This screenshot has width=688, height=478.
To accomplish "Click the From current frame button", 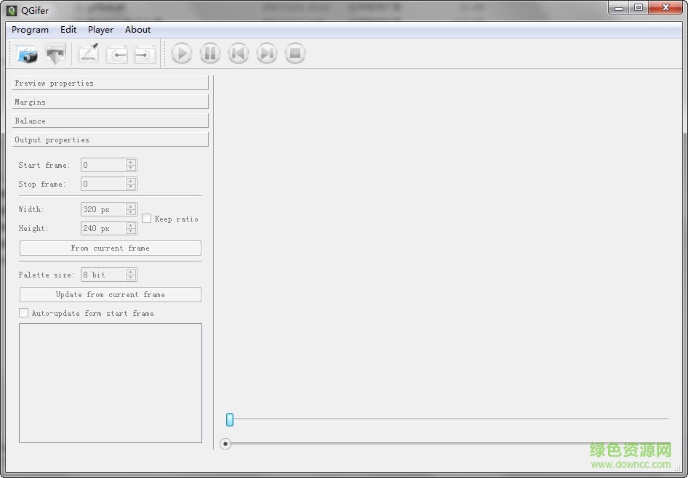I will coord(110,248).
